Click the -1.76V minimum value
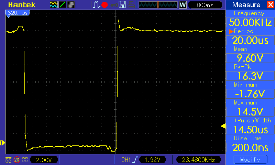 (x=250, y=94)
